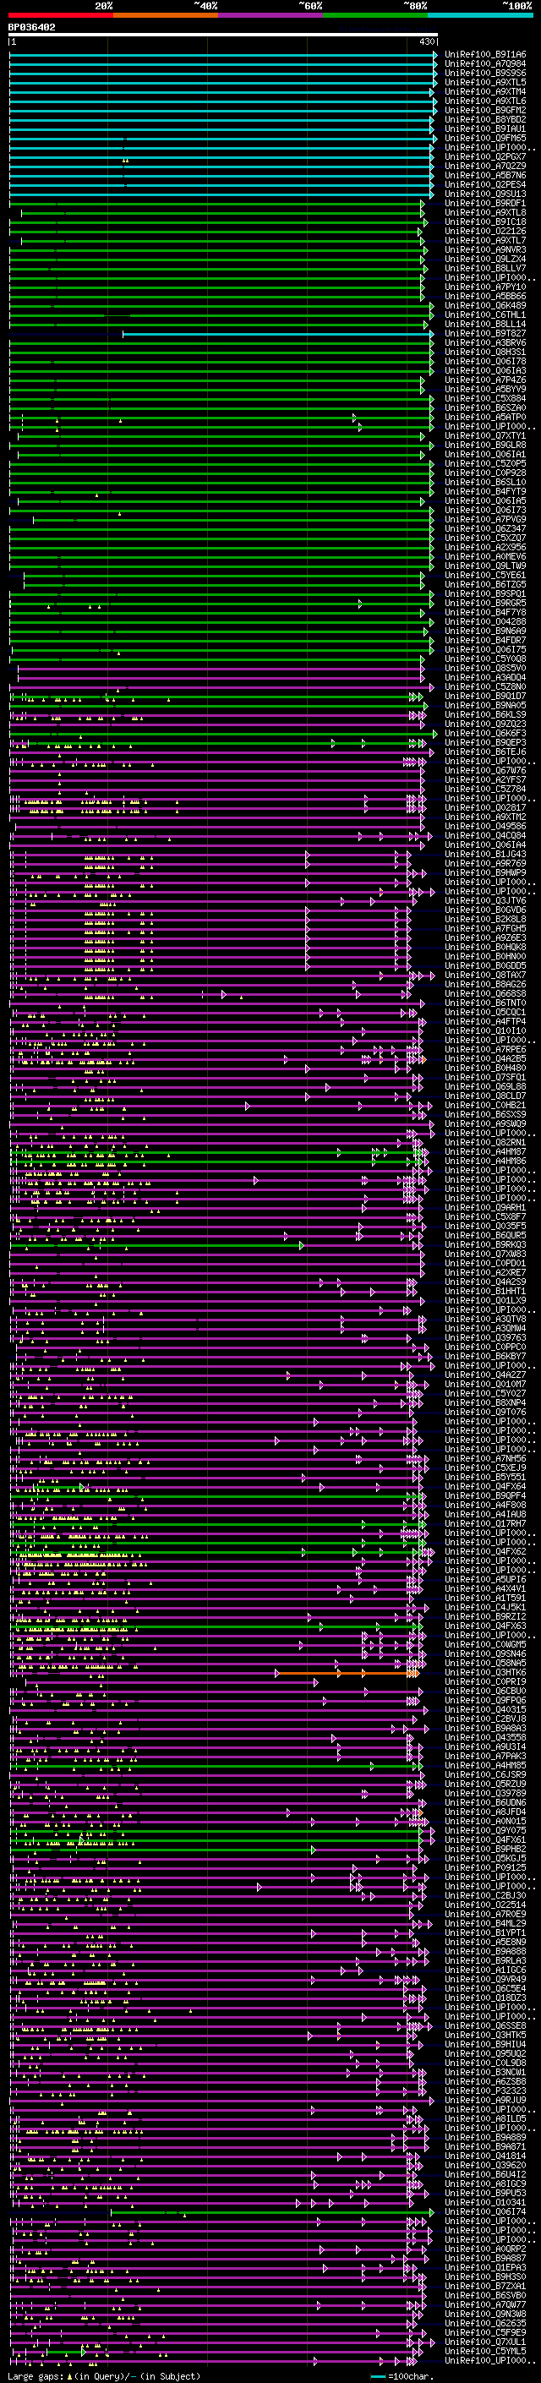Select the query name BP036402
Viewport: 541px width, 2383px height.
31,27
